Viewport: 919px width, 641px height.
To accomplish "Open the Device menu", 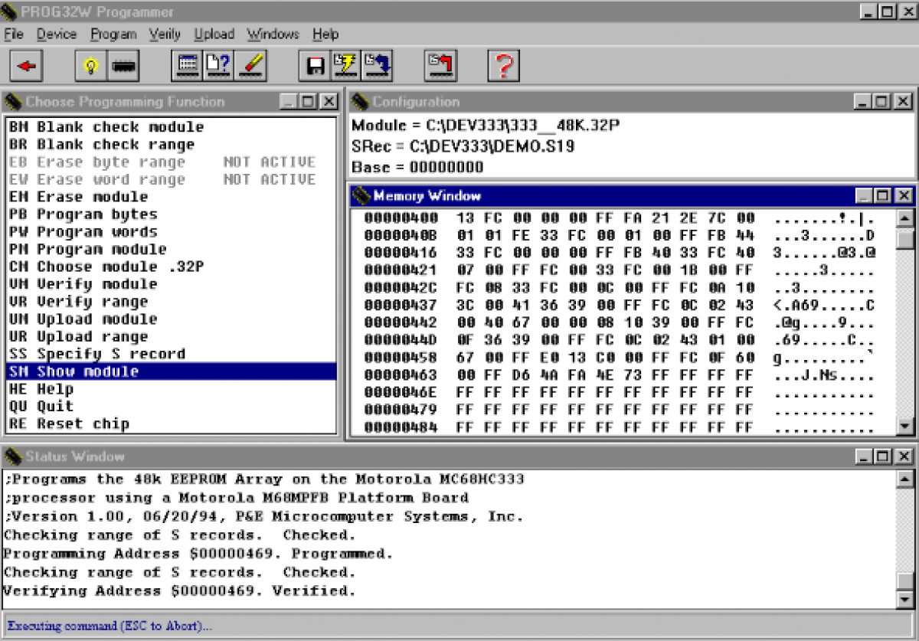I will coord(57,34).
